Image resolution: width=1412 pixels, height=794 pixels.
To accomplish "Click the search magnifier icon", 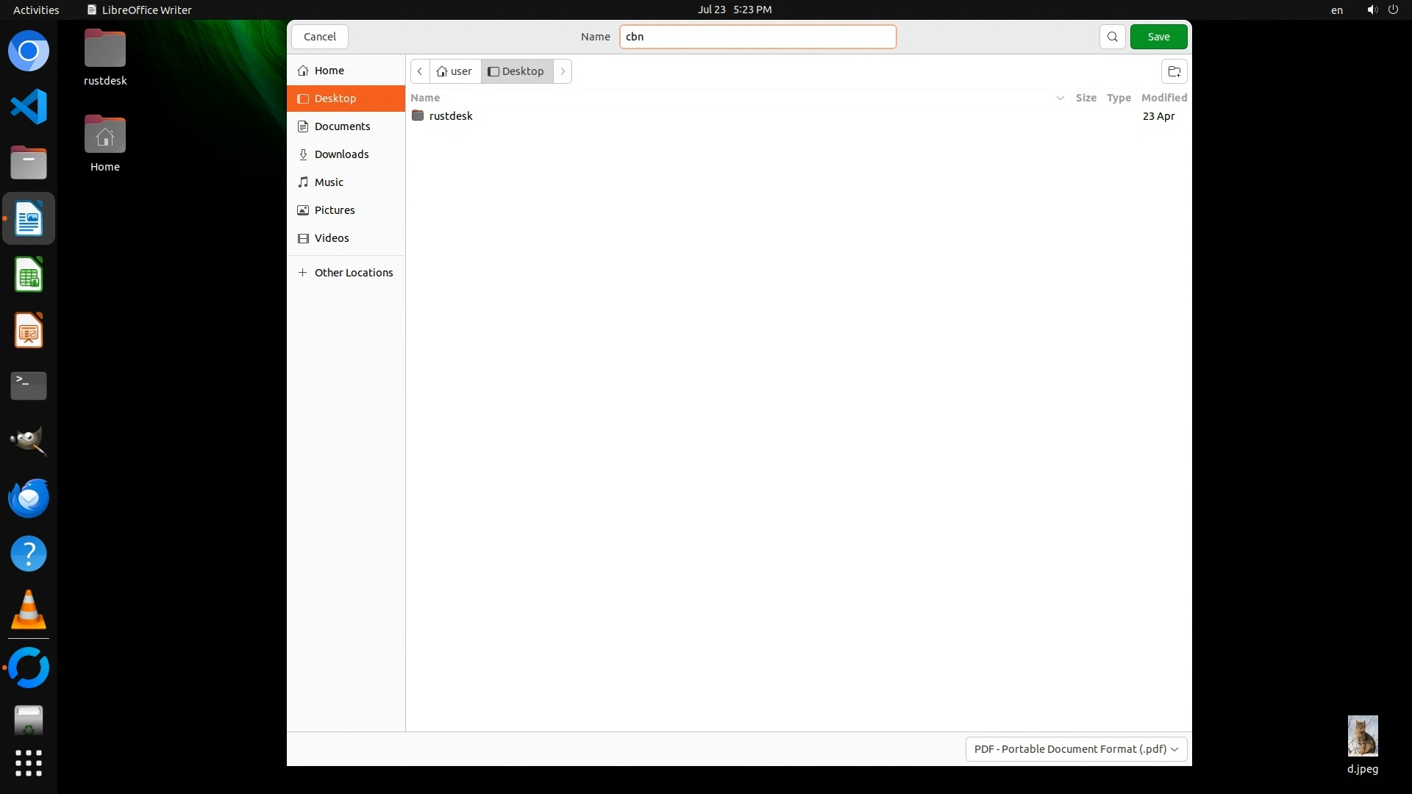I will pyautogui.click(x=1112, y=37).
